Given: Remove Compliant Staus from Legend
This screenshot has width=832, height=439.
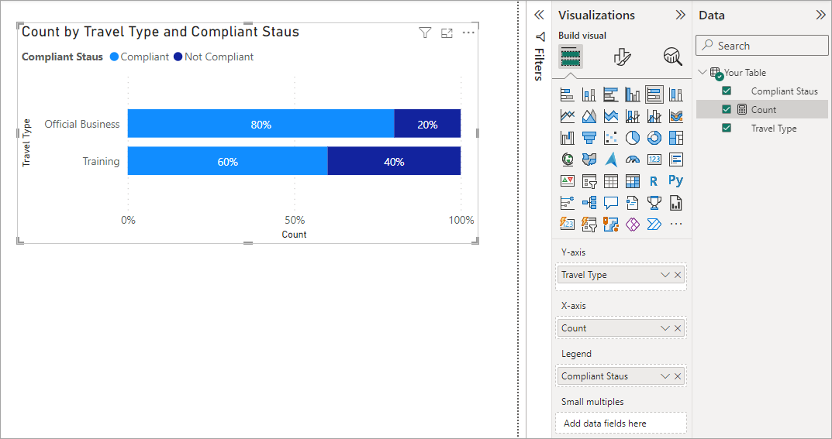Looking at the screenshot, I should click(x=678, y=376).
